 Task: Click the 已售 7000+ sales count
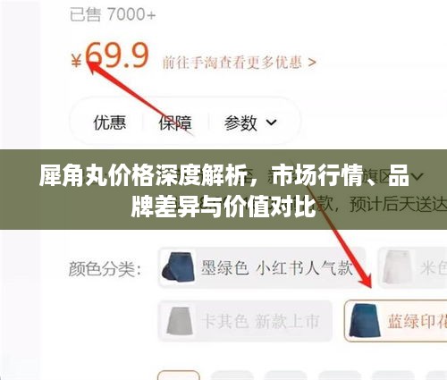pyautogui.click(x=113, y=14)
